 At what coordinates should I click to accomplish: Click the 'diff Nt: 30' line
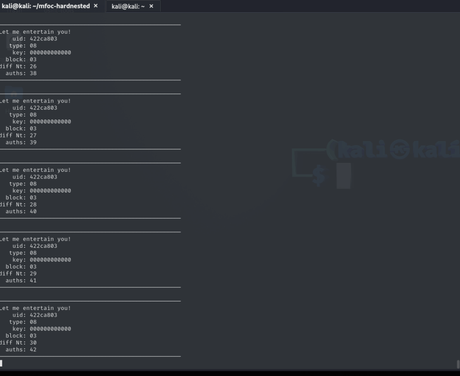point(19,343)
